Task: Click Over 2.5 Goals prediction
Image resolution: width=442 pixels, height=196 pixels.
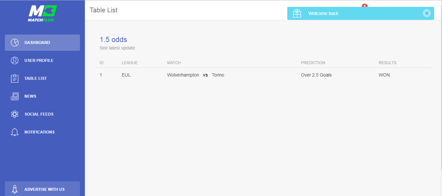Action: click(316, 75)
